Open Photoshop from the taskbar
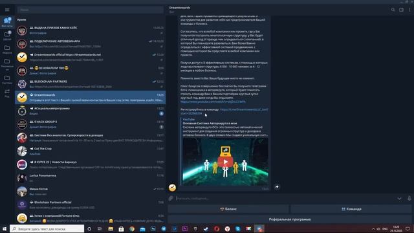The width and height of the screenshot is (414, 233). pyautogui.click(x=153, y=228)
